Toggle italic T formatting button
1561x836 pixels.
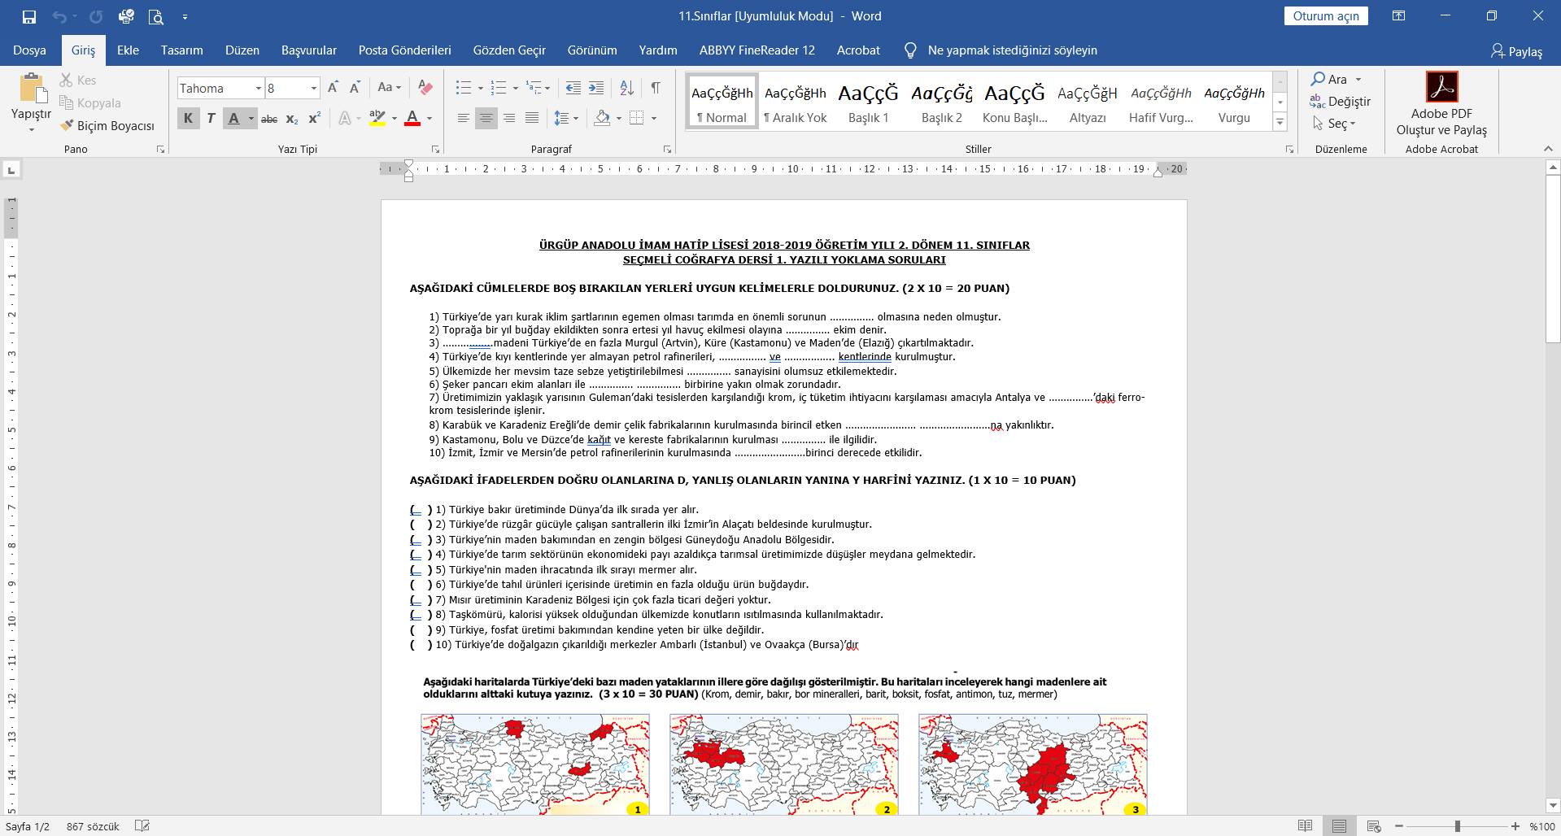[211, 119]
